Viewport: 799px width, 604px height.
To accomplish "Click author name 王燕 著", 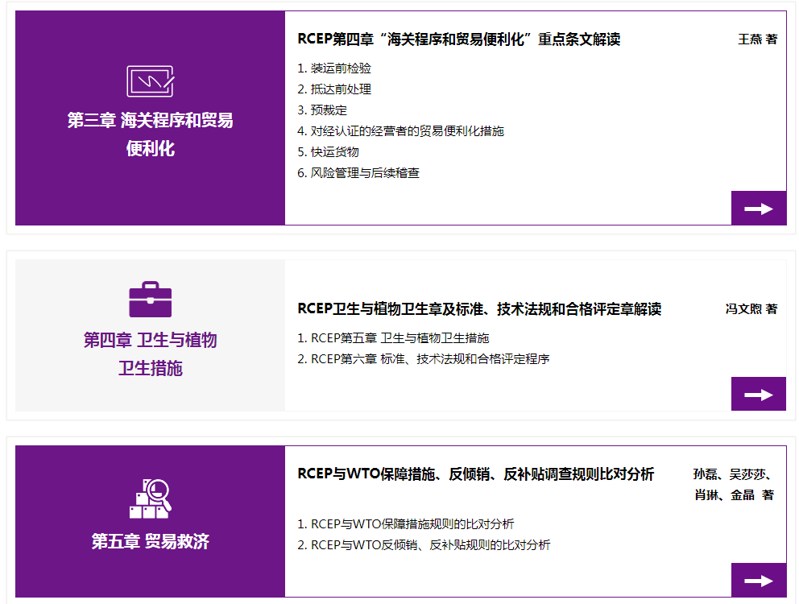I will [757, 39].
